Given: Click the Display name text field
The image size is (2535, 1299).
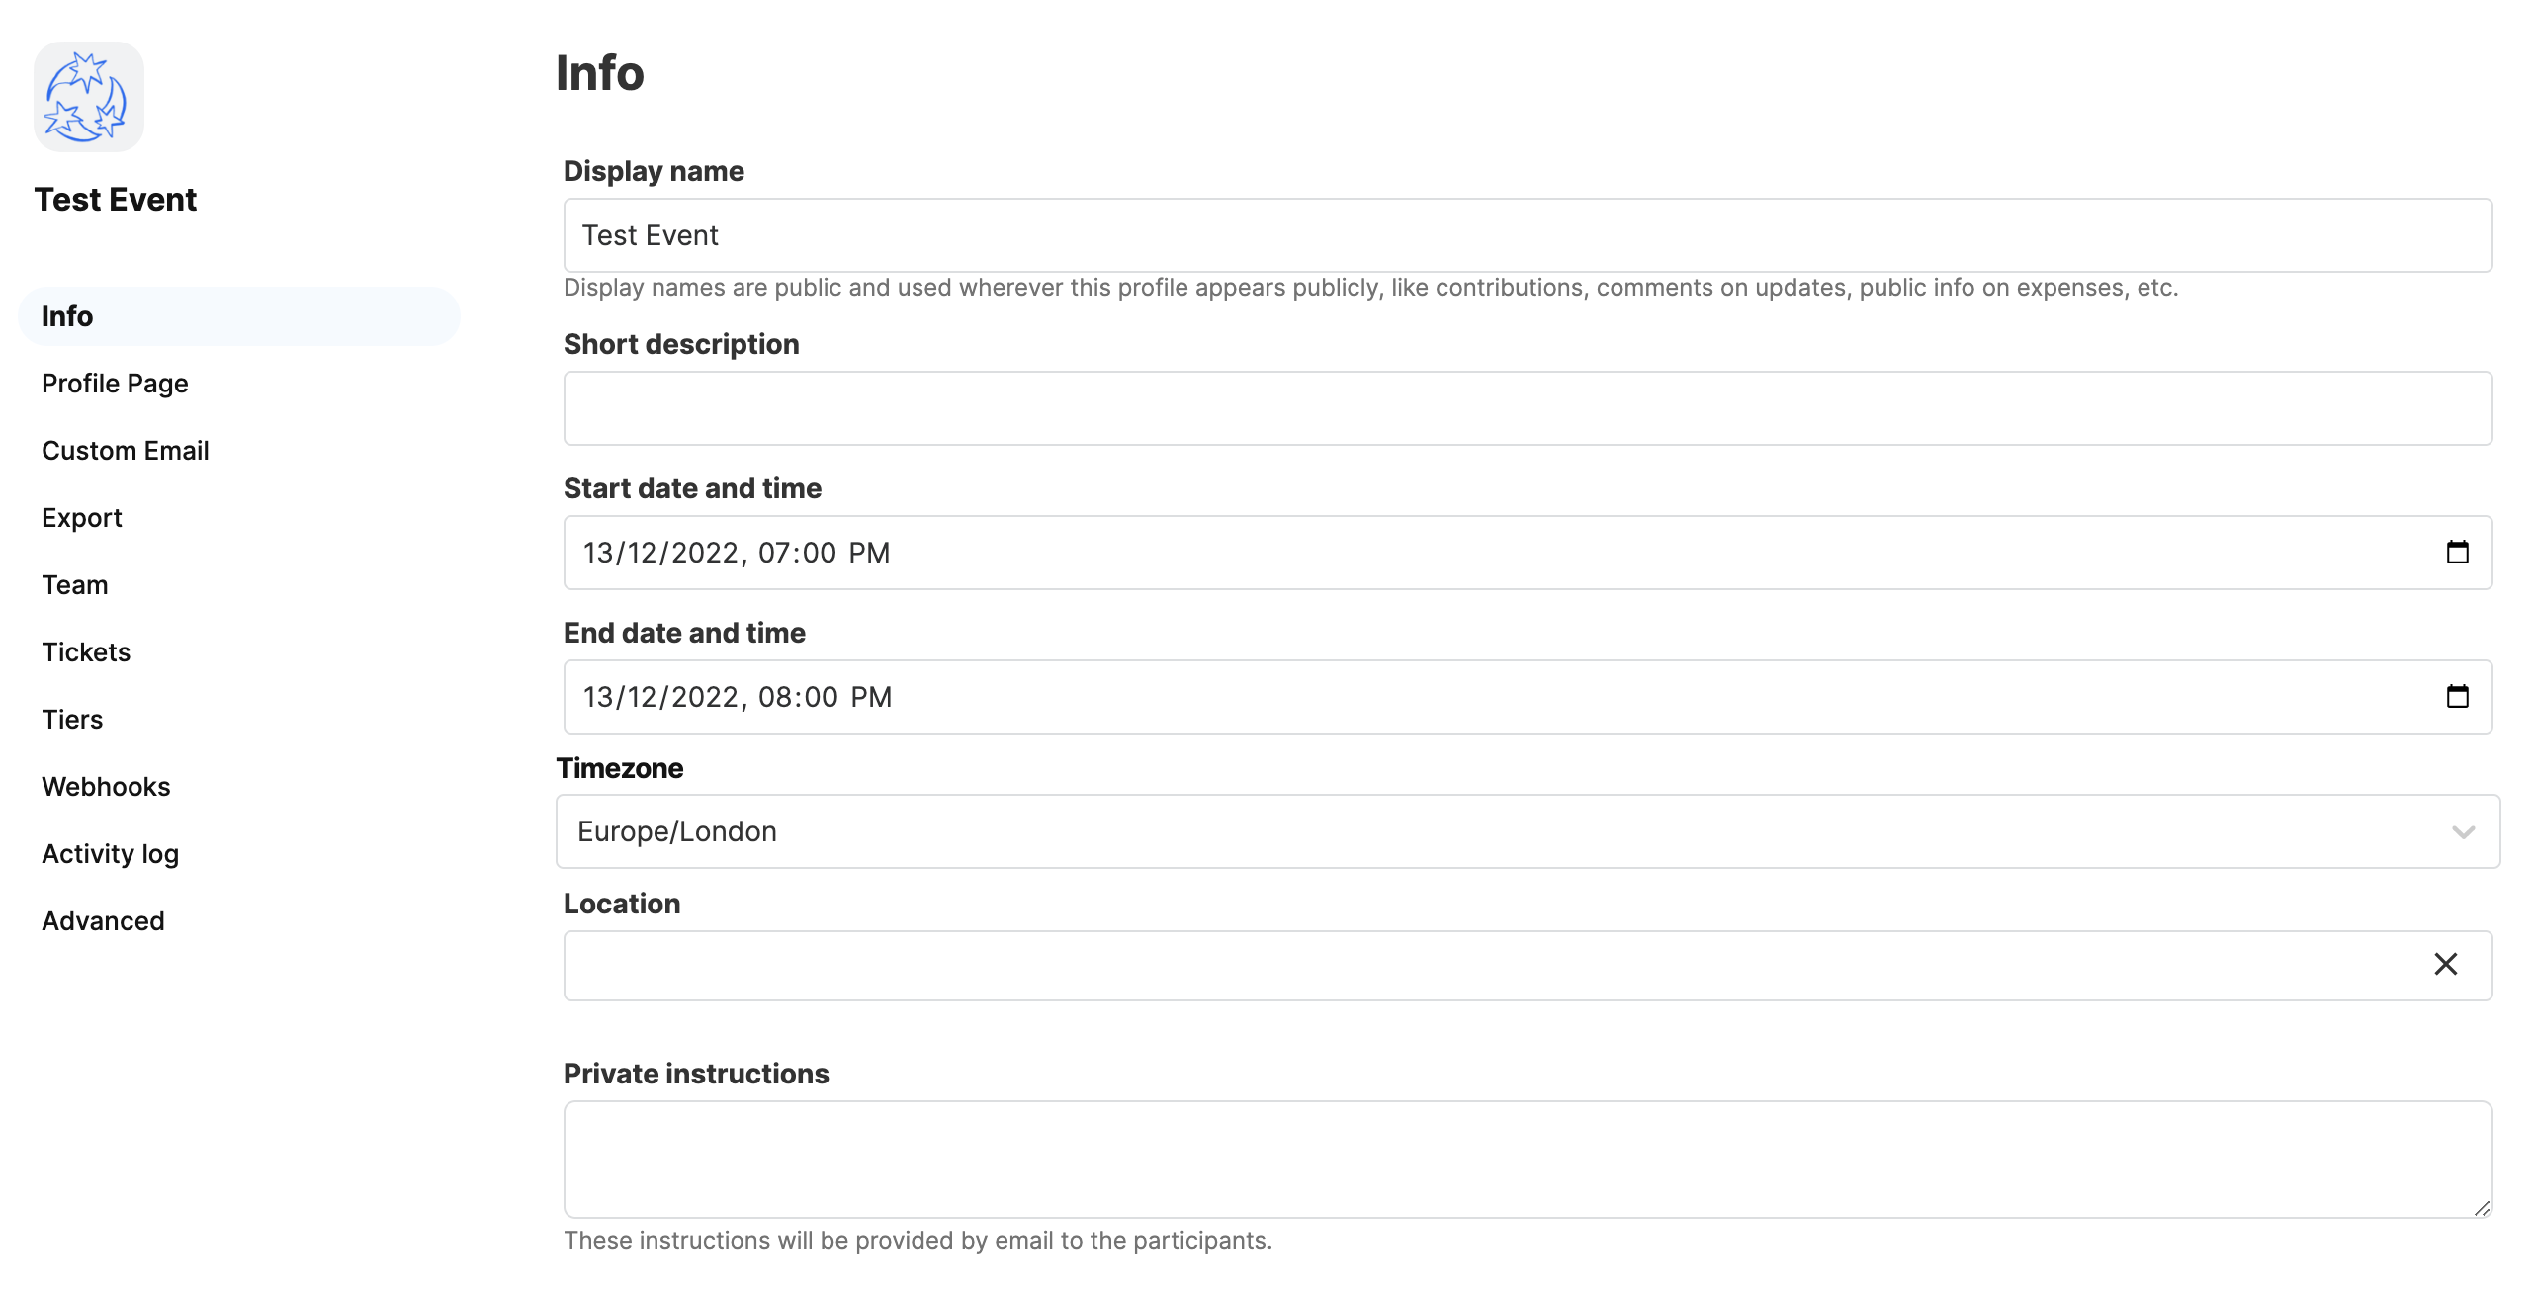Looking at the screenshot, I should [x=1528, y=235].
